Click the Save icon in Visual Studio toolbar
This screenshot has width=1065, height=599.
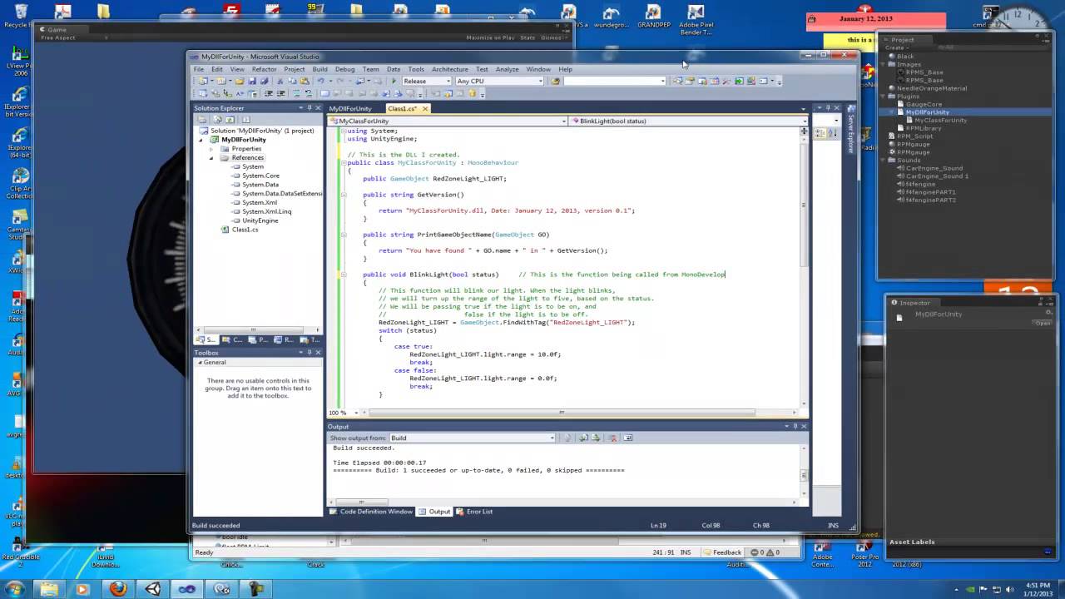252,81
